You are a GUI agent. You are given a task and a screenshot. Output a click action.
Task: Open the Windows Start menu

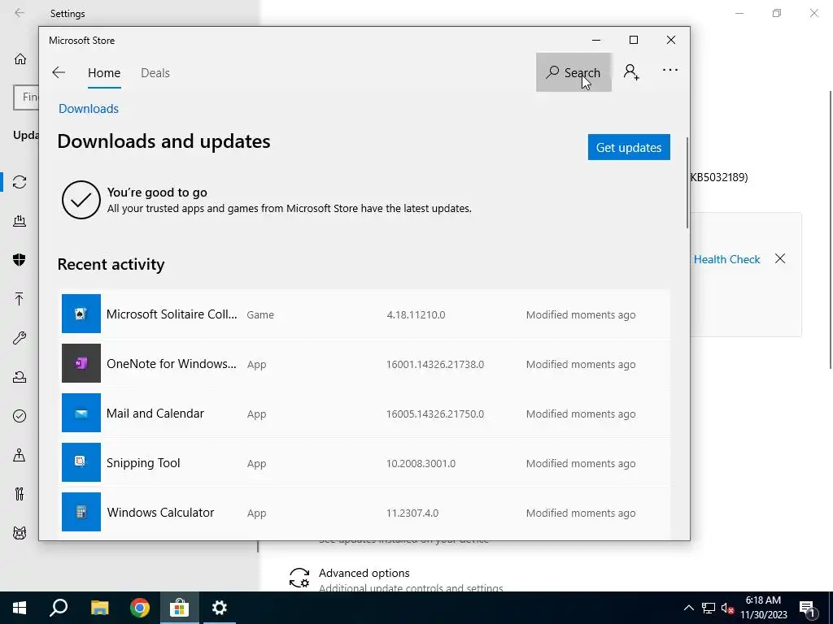[x=20, y=608]
